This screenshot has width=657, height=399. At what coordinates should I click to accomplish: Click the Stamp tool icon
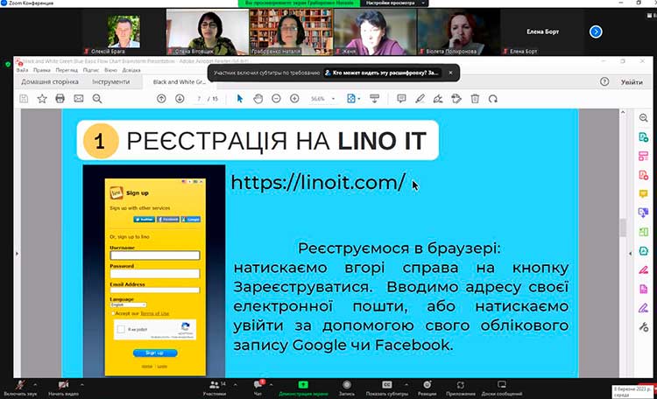(x=456, y=99)
